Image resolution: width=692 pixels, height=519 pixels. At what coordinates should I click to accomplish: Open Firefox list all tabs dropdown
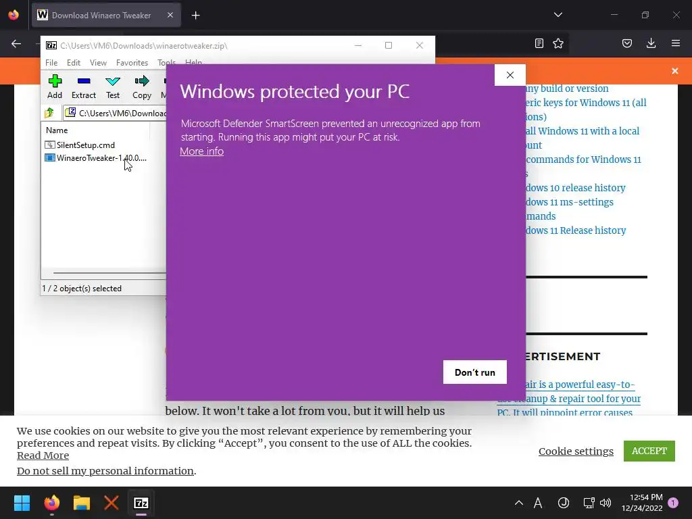(558, 15)
